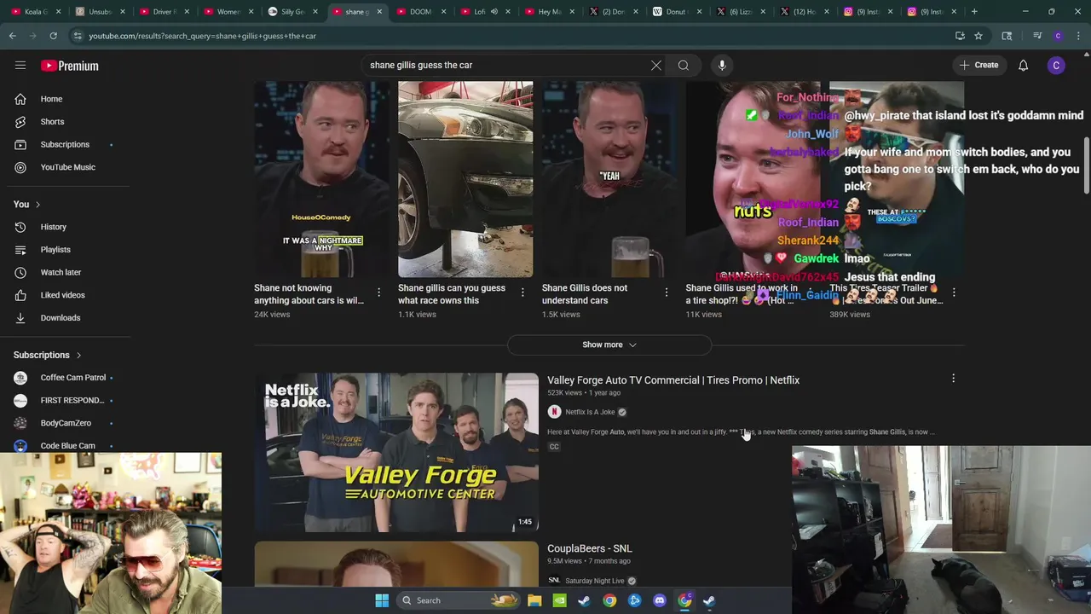The image size is (1091, 614).
Task: Switch to the Hey Ma tab
Action: (x=549, y=12)
